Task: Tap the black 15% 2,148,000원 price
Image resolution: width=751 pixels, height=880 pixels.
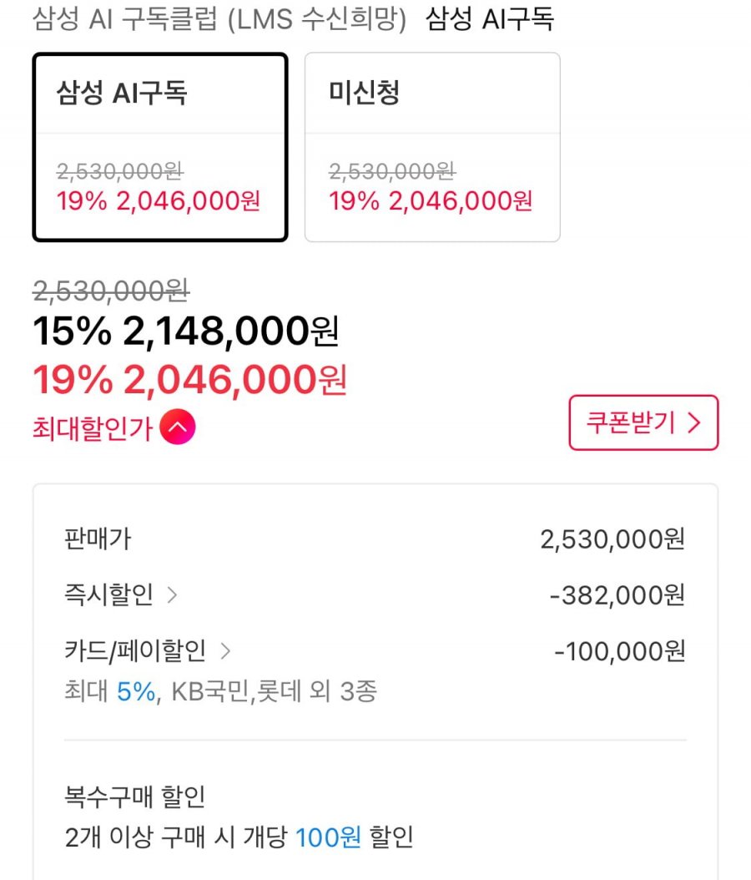Action: (x=185, y=331)
